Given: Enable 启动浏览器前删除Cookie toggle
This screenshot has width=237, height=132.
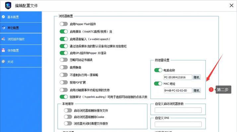Looking at the screenshot, I should click(x=68, y=117).
